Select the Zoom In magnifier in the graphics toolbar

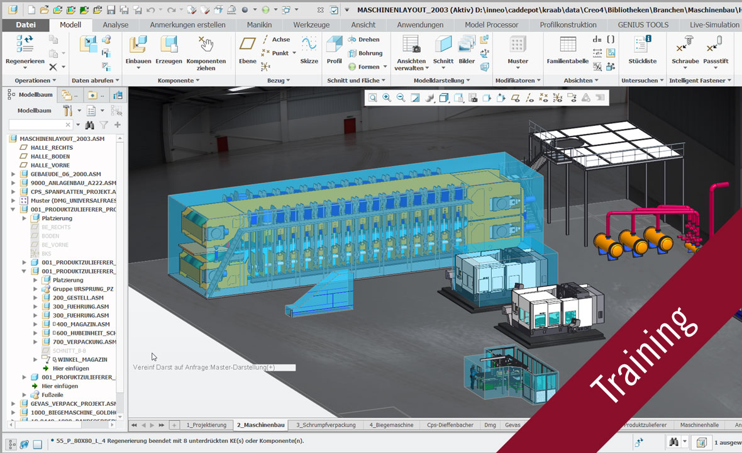click(386, 98)
